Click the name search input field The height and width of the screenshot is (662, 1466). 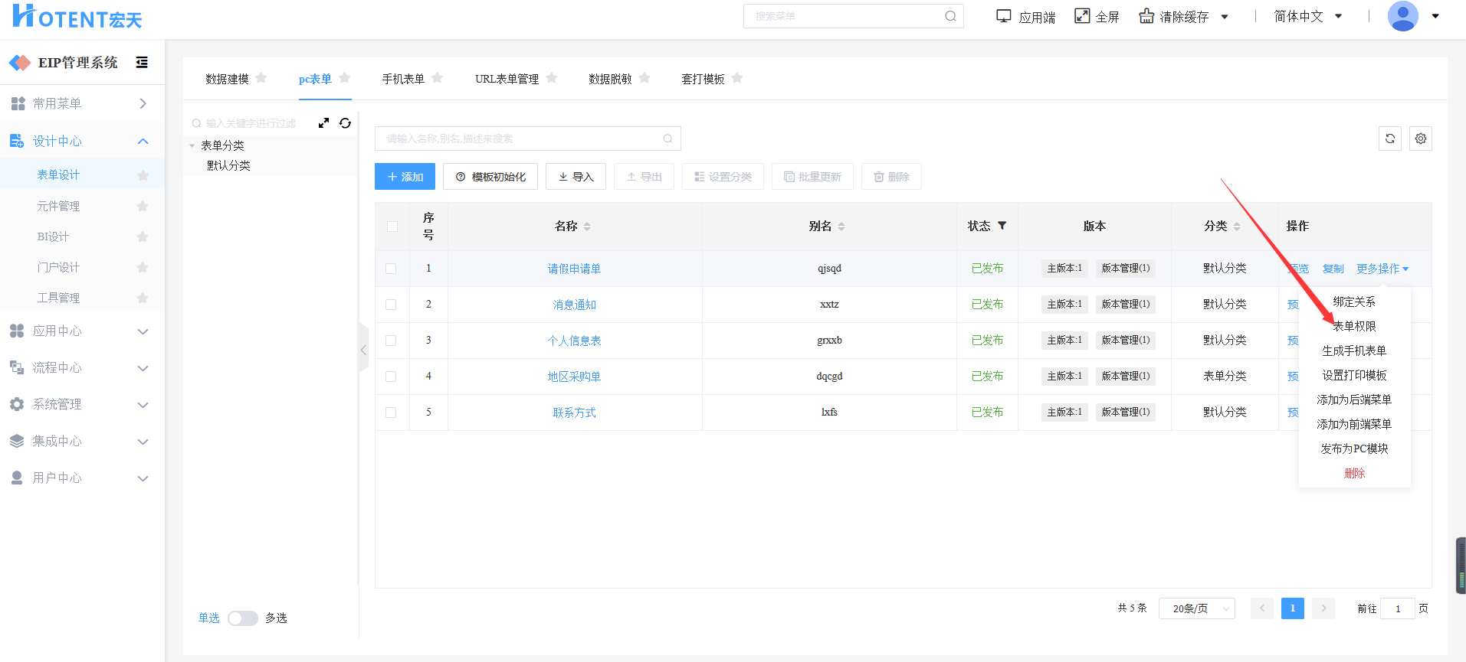coord(521,139)
